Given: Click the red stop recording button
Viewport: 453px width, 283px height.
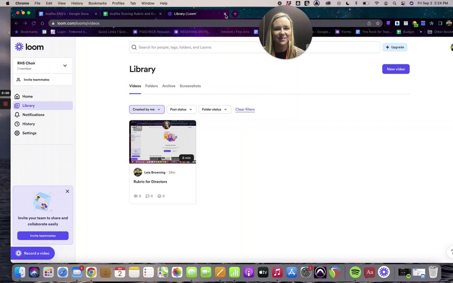Looking at the screenshot, I should coord(5,104).
